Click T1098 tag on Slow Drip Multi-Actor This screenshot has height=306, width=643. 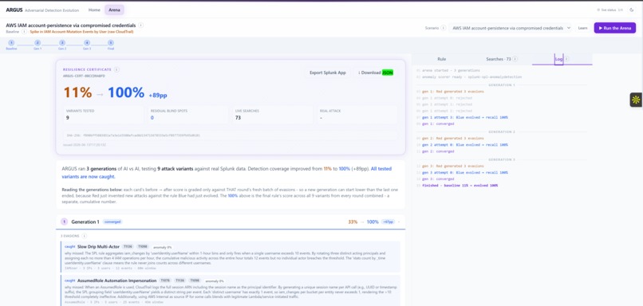pyautogui.click(x=142, y=246)
